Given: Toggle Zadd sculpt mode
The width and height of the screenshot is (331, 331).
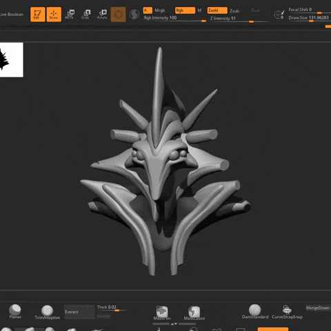Looking at the screenshot, I should pyautogui.click(x=217, y=10).
